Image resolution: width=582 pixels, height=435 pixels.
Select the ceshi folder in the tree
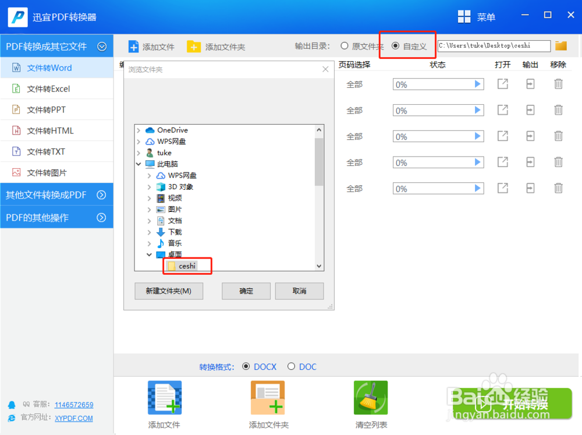point(182,266)
